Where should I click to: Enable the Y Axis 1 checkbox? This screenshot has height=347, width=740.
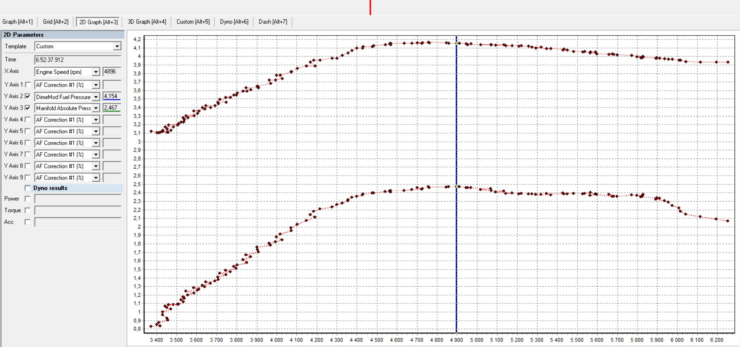[27, 85]
